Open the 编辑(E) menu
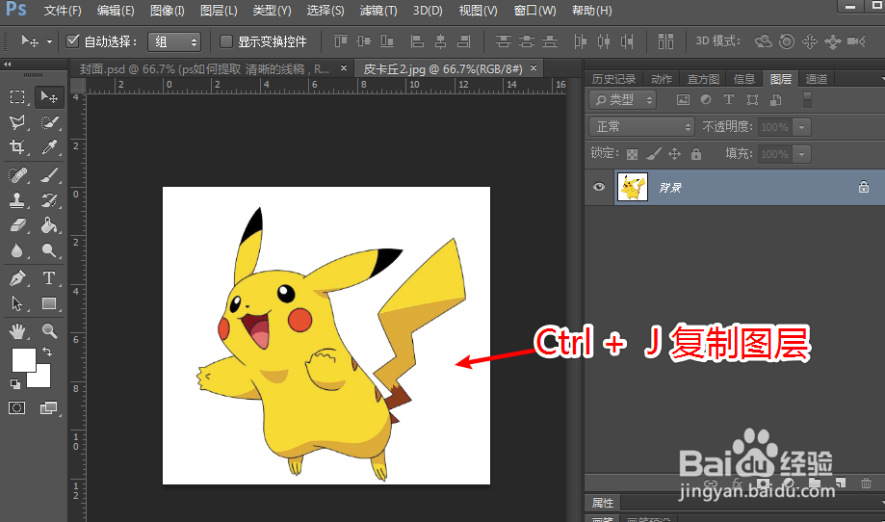Image resolution: width=885 pixels, height=522 pixels. (x=116, y=11)
